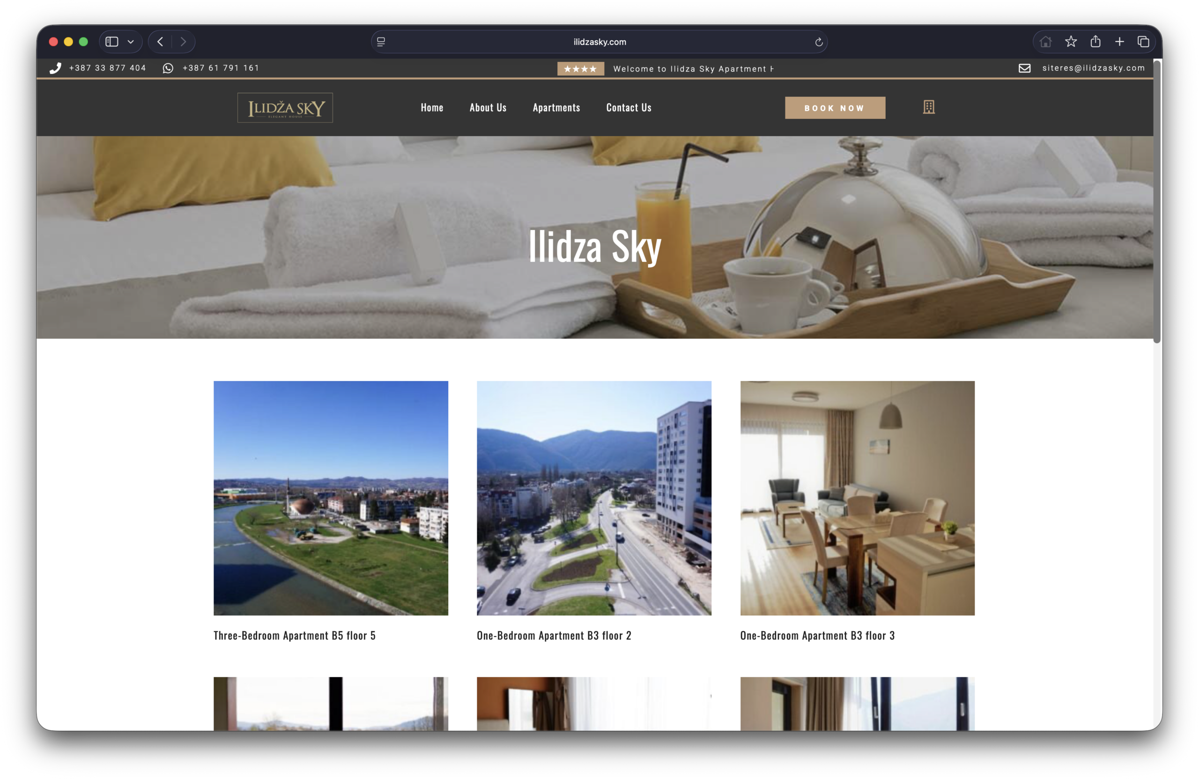This screenshot has width=1199, height=779.
Task: Click the building icon next to Book Now
Action: (928, 107)
